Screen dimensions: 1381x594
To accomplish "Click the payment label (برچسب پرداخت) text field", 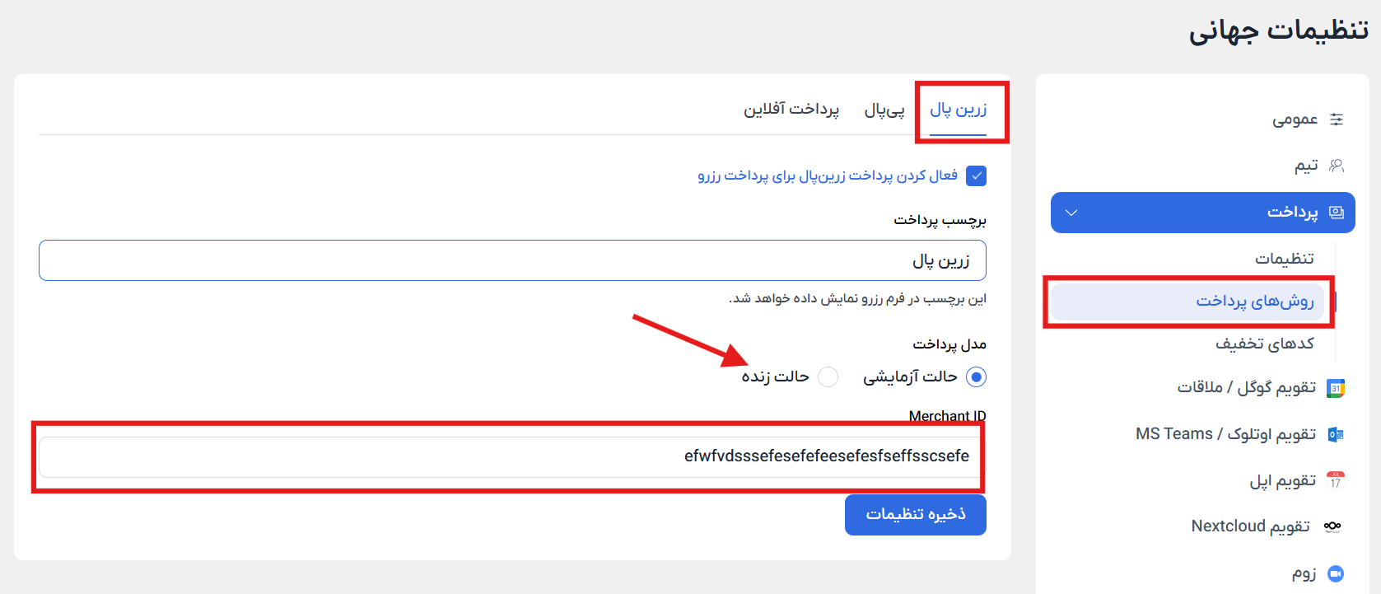I will pyautogui.click(x=511, y=260).
